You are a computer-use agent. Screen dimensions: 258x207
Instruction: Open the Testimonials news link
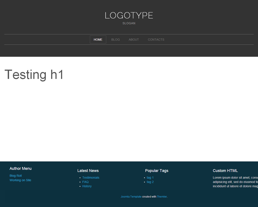point(91,178)
